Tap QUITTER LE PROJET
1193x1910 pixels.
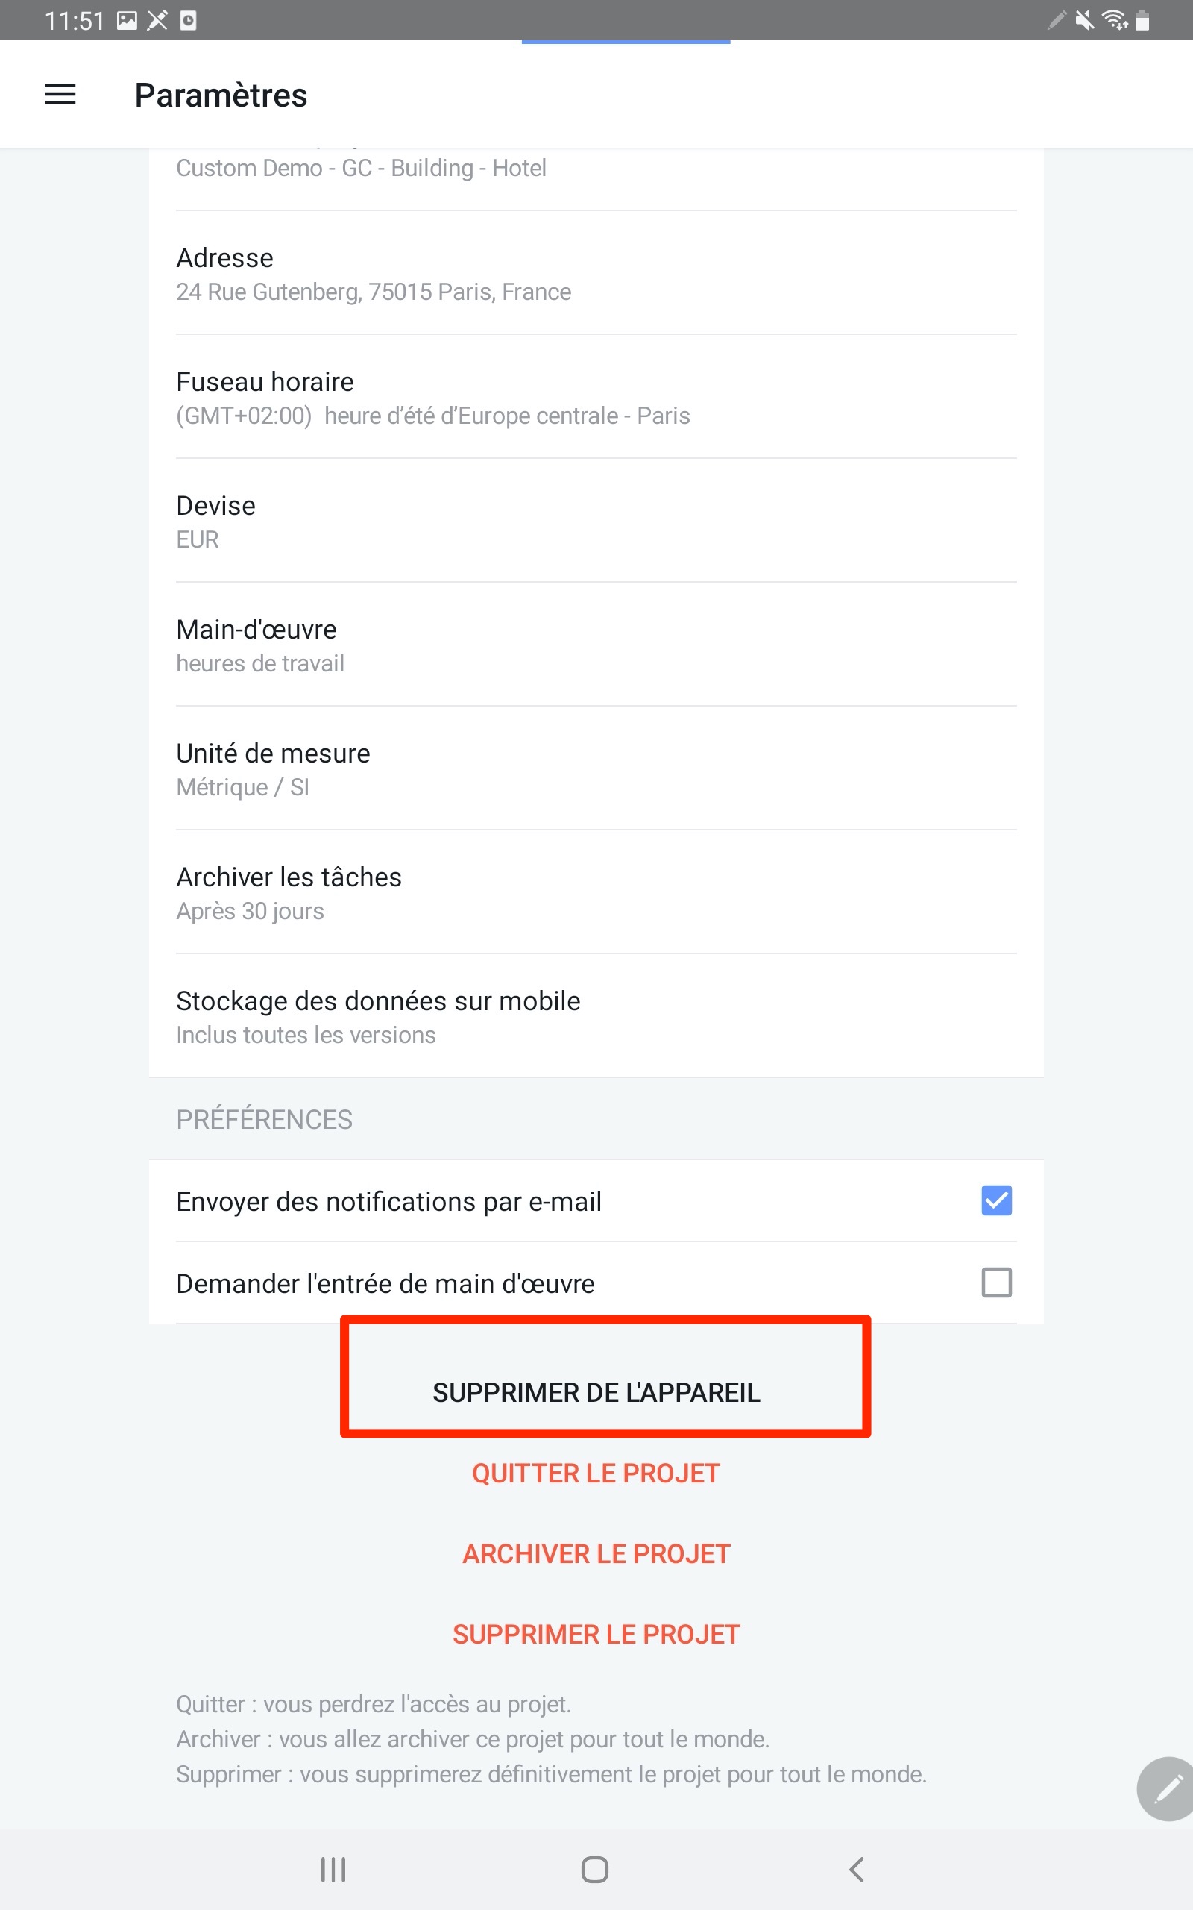[596, 1473]
